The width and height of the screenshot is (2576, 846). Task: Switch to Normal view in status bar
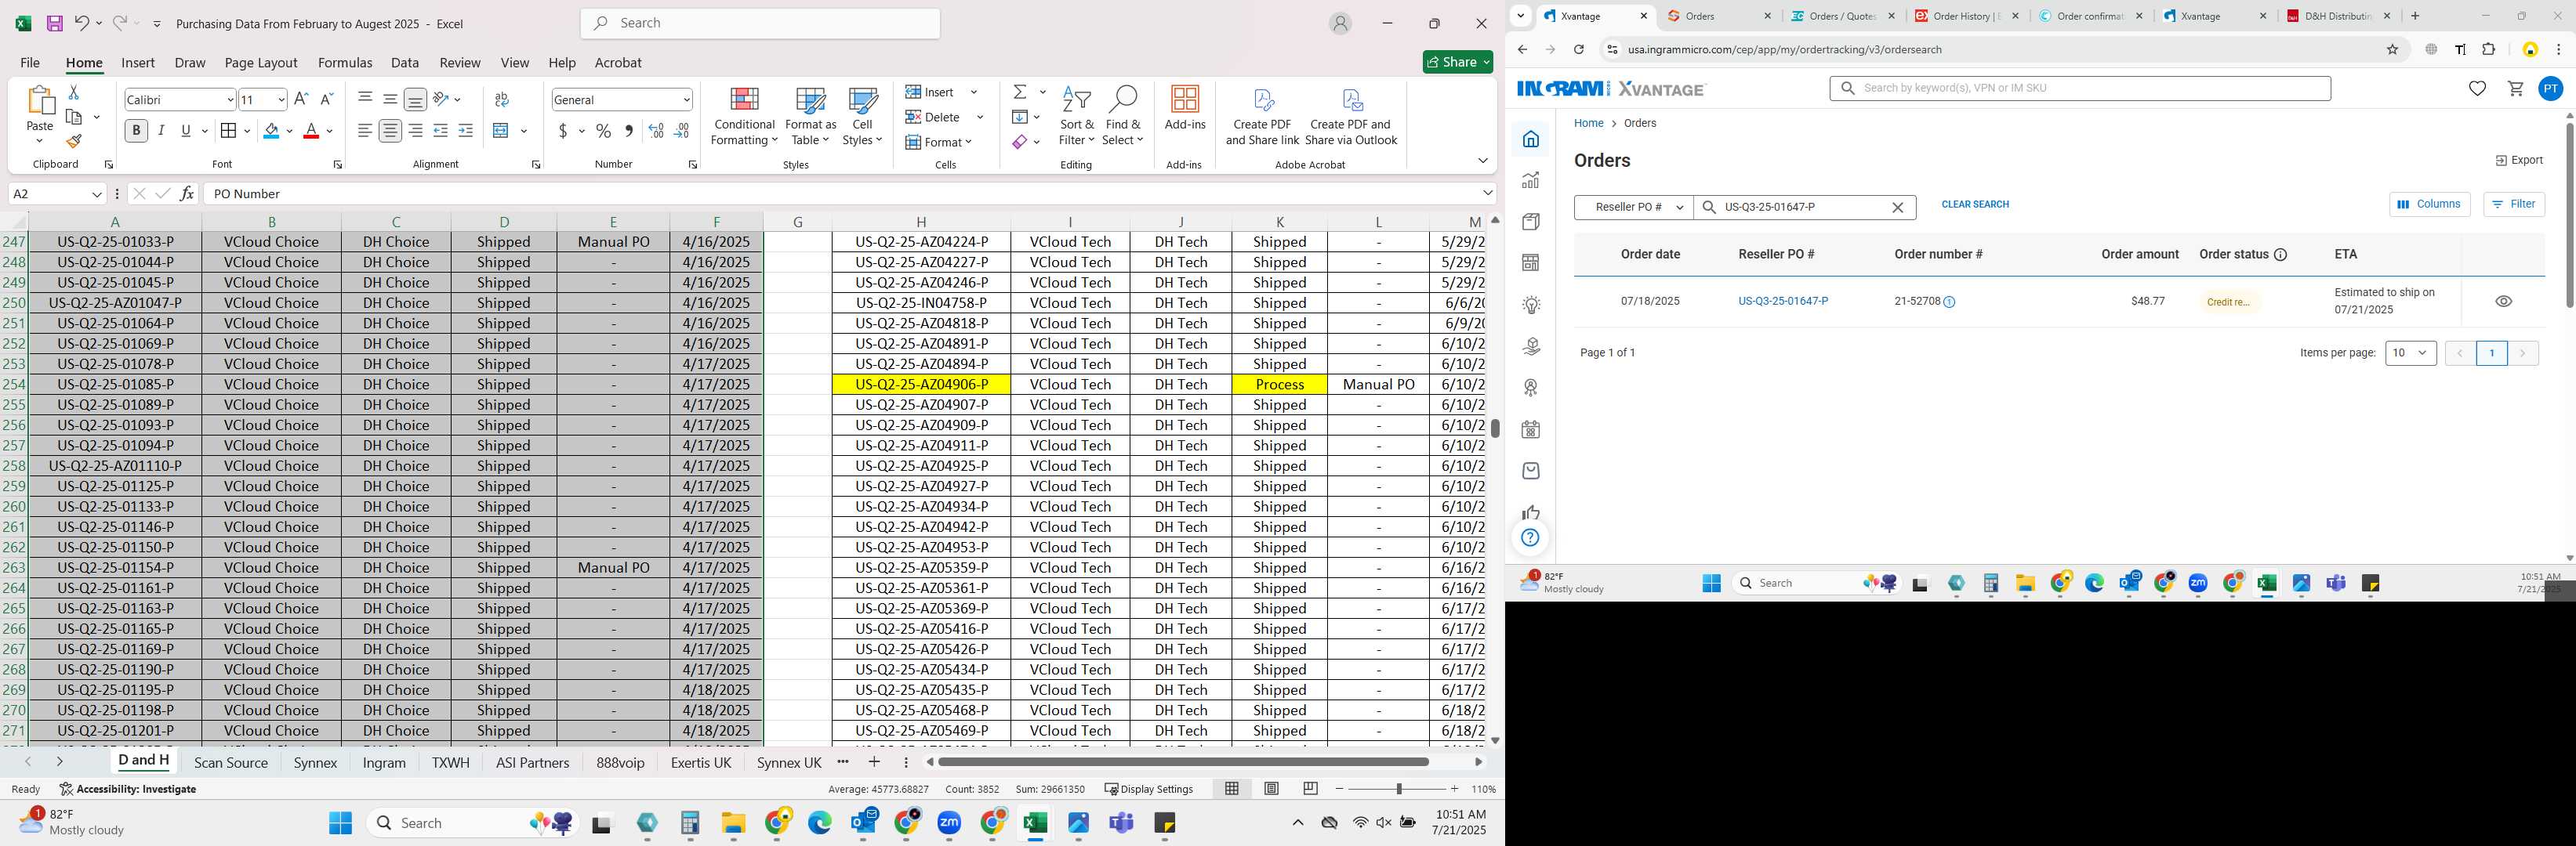click(x=1232, y=789)
